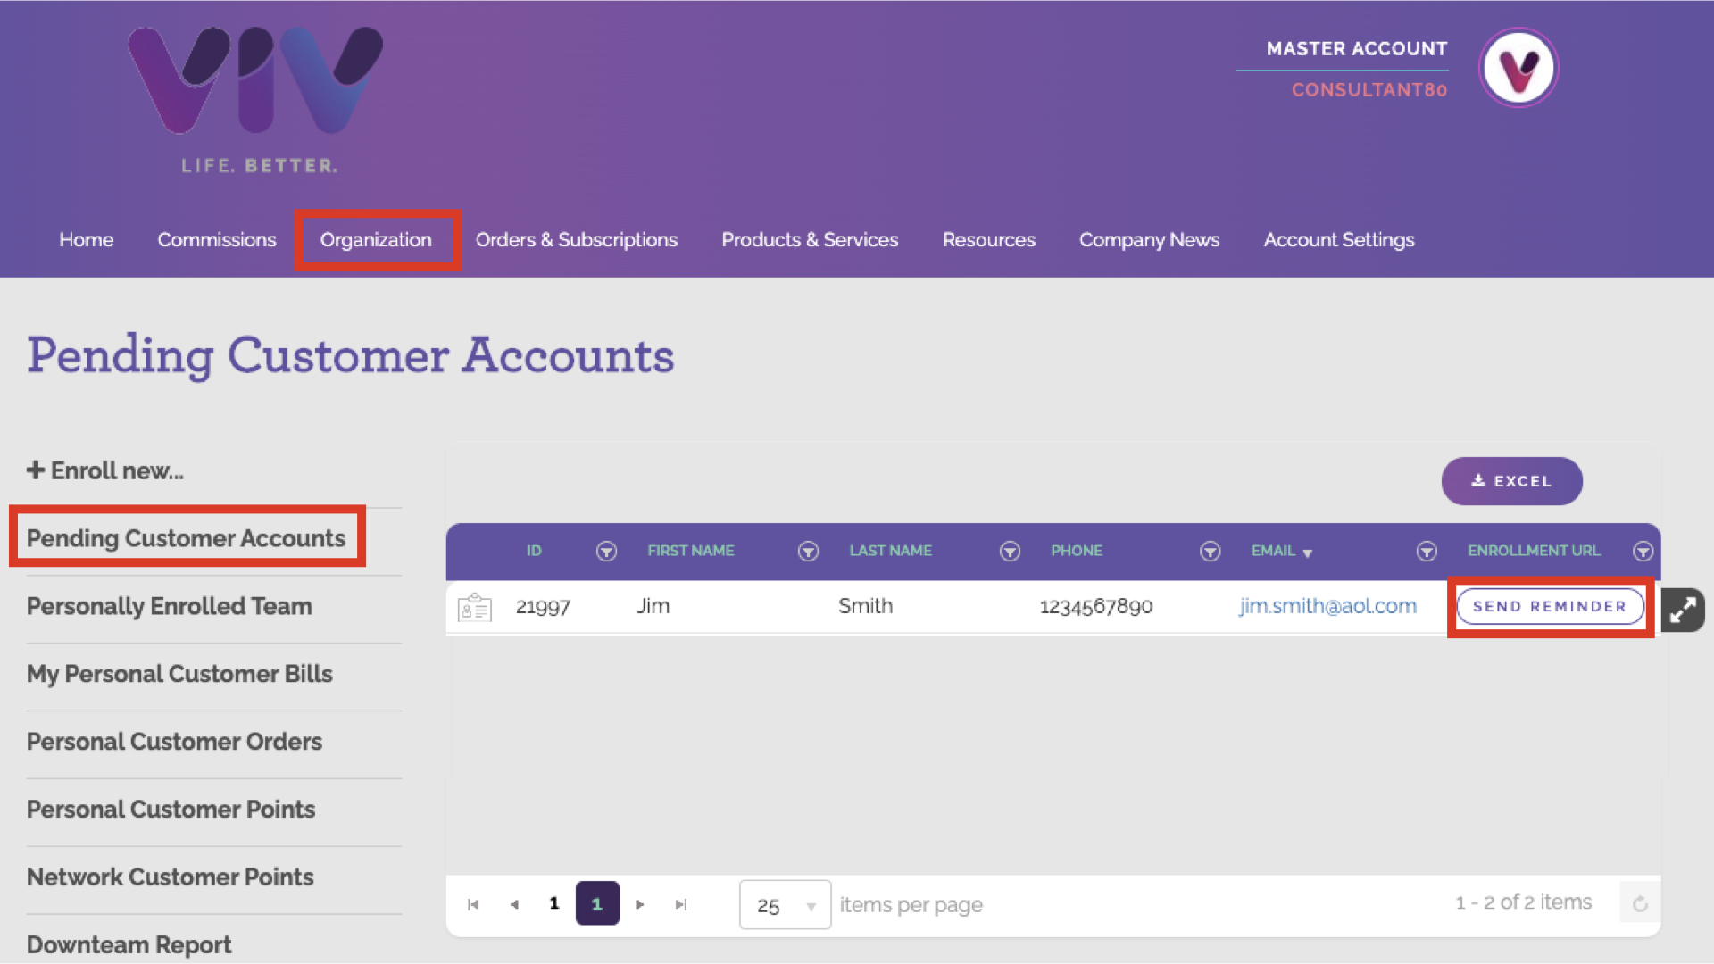Open the Enrollment URL column filter icon

coord(1643,552)
